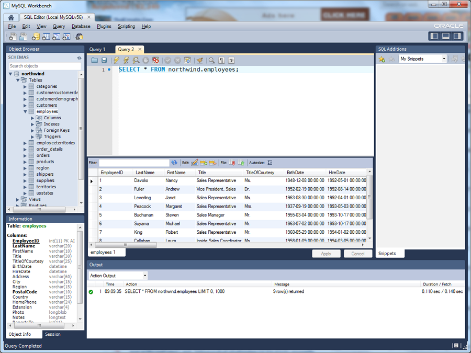
Task: Toggle left sidebar panel visibility
Action: 434,36
